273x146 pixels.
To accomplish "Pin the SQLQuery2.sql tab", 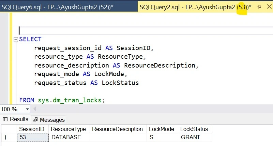I will coord(259,7).
